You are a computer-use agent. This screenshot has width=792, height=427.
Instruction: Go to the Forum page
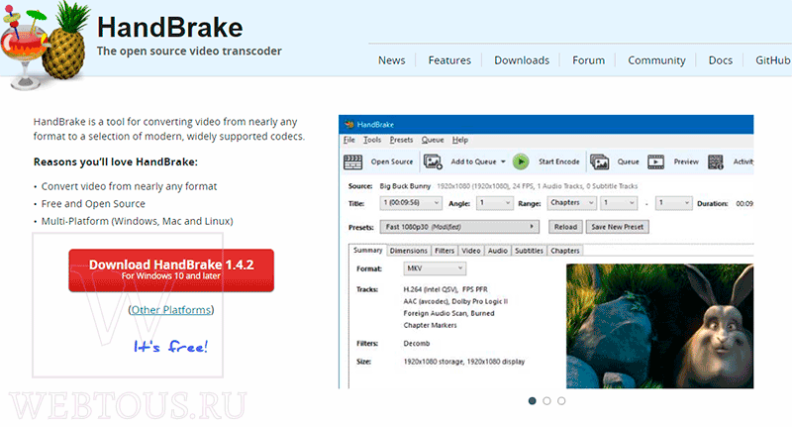tap(588, 60)
